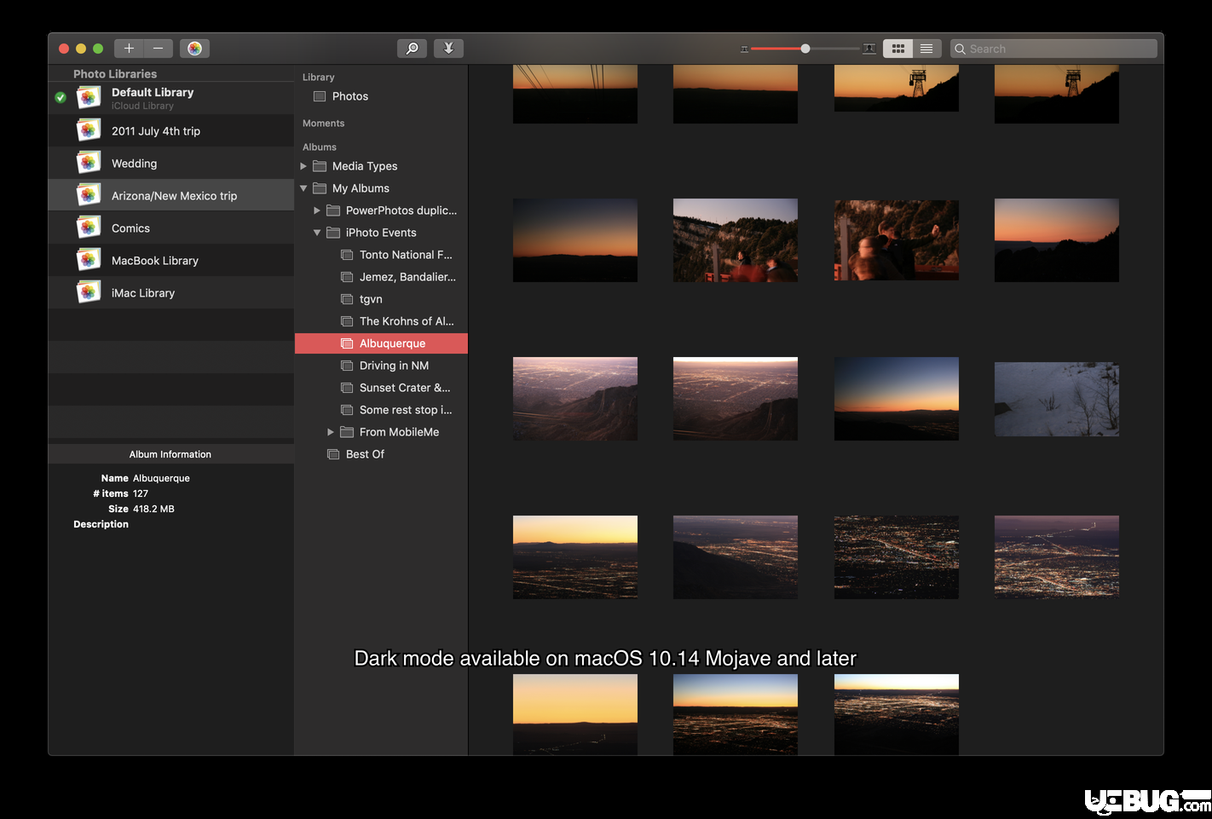Click the Comics library icon

[89, 228]
